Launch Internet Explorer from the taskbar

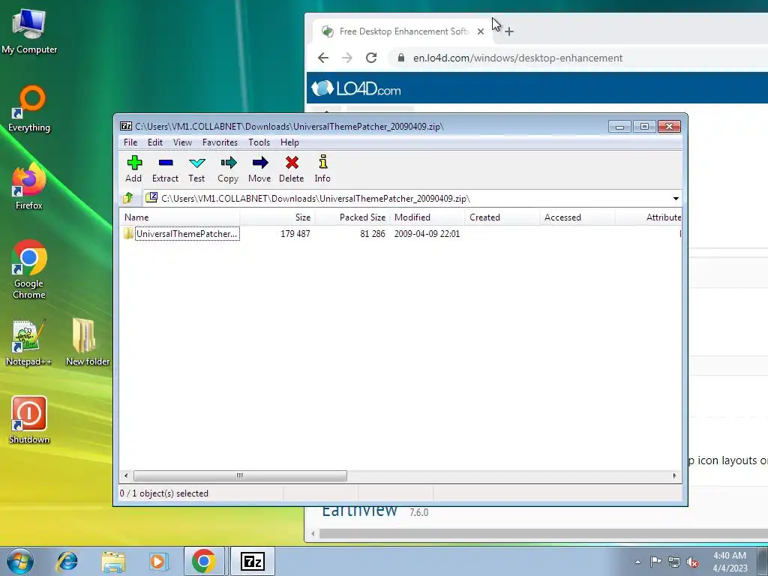coord(67,561)
